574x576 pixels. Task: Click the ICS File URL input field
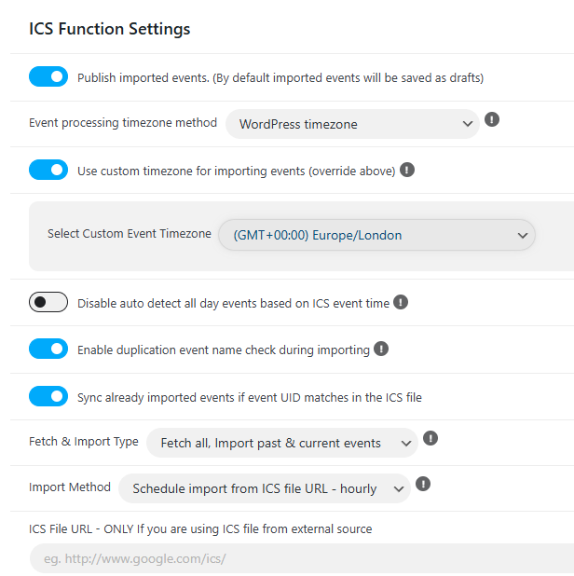pos(302,558)
